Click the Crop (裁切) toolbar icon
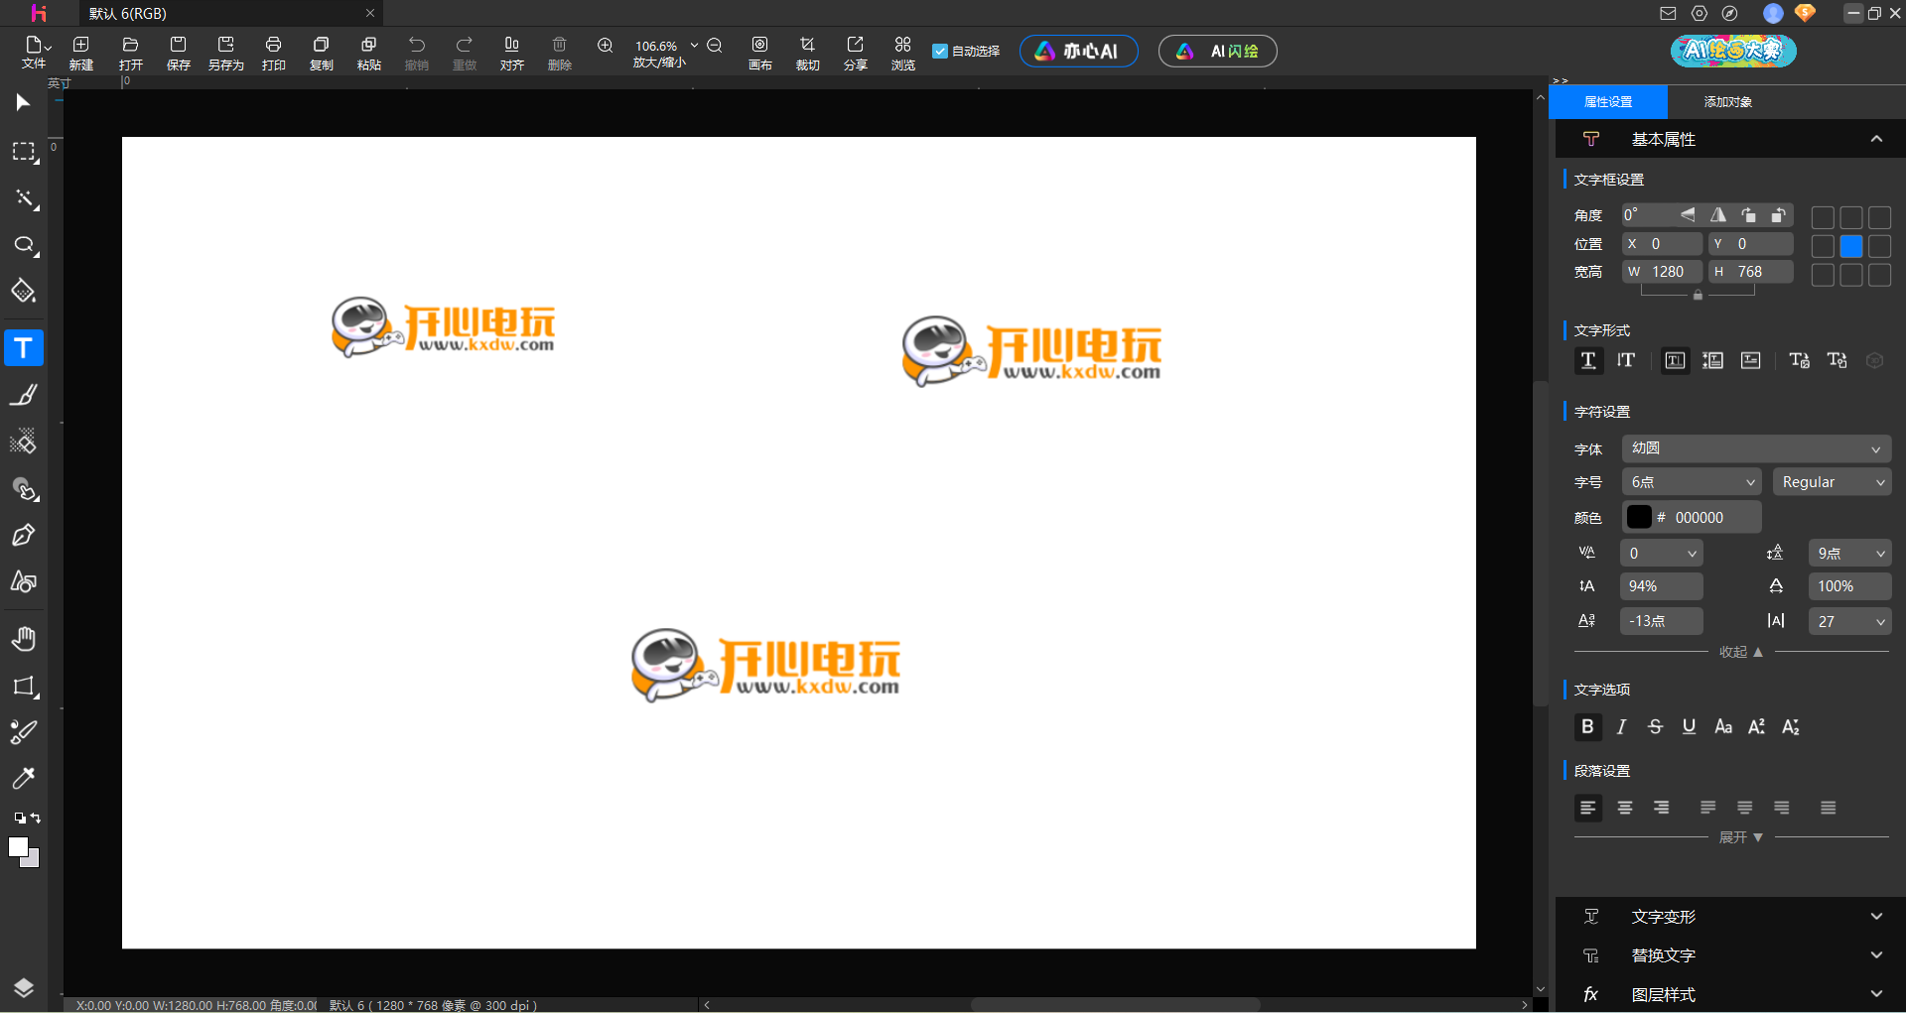This screenshot has height=1013, width=1906. pos(807,53)
